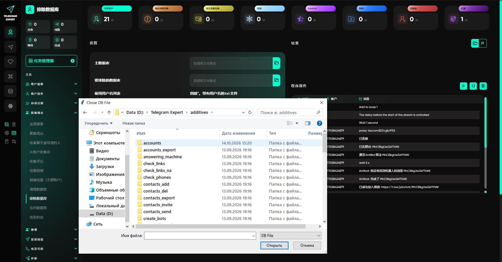
Task: Toggle preview pane in file dialog
Action: coord(308,123)
